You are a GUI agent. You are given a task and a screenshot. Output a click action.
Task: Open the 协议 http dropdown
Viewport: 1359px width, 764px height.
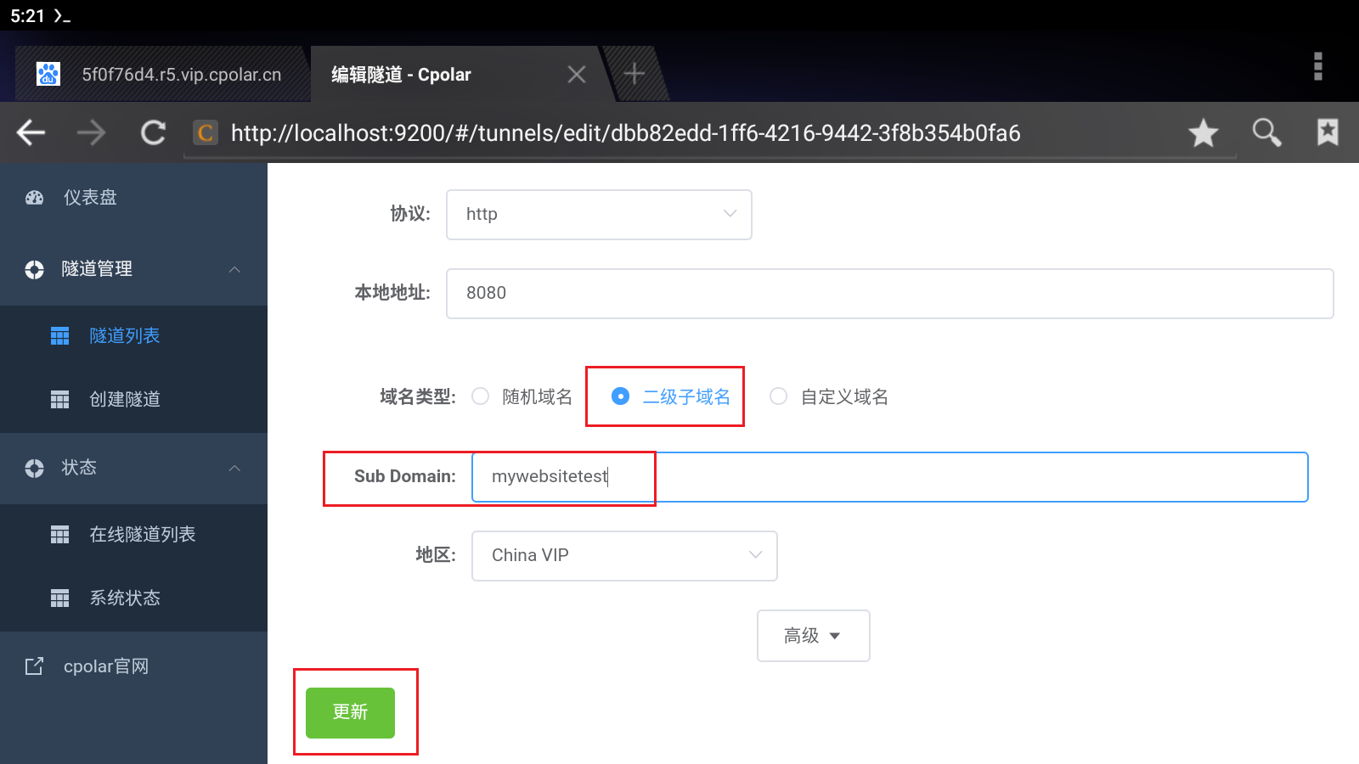[x=599, y=215]
